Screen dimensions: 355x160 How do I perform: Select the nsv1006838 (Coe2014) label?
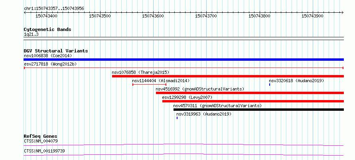[x=48, y=56]
